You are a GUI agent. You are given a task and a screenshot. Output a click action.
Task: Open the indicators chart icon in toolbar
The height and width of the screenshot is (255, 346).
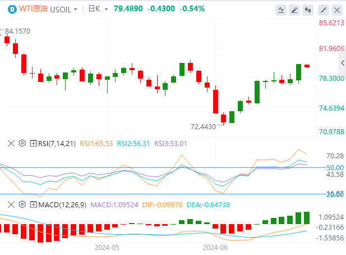point(281,10)
